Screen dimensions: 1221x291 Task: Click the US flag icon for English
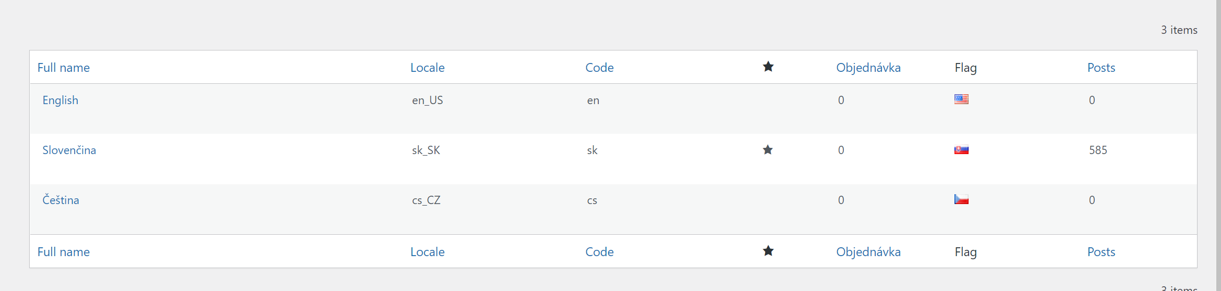pyautogui.click(x=961, y=99)
